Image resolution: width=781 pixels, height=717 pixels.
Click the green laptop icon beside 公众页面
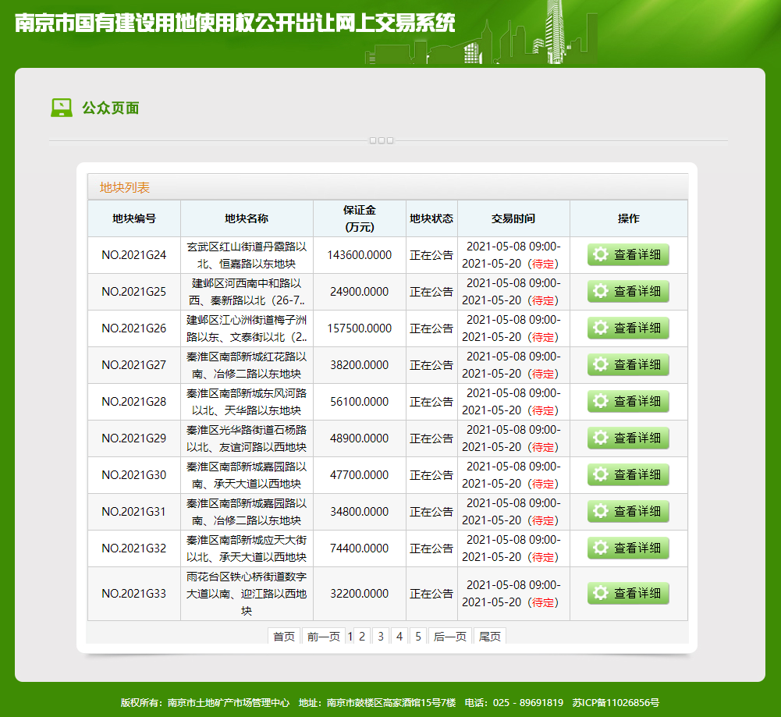point(62,108)
